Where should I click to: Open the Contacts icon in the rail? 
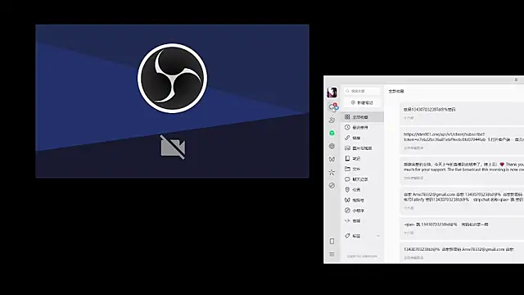coord(332,120)
